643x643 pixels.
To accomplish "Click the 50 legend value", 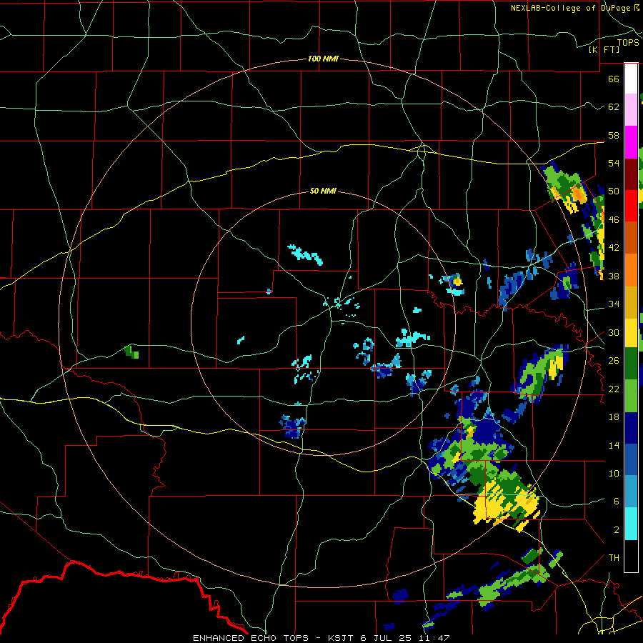I will [614, 191].
